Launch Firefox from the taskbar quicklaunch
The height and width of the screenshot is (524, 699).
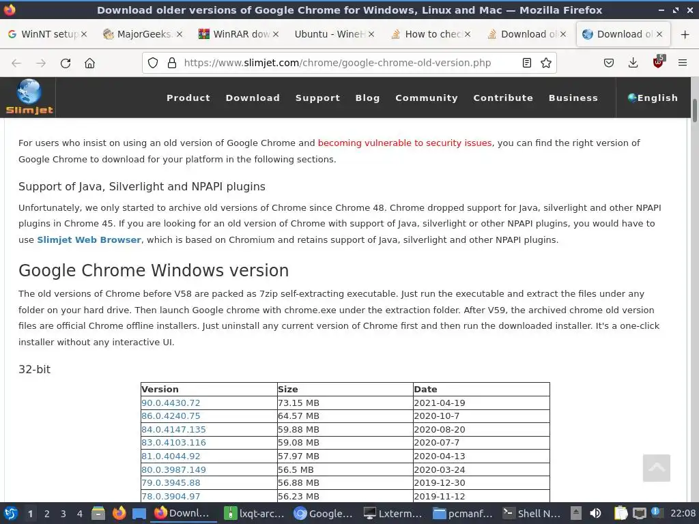click(x=119, y=513)
